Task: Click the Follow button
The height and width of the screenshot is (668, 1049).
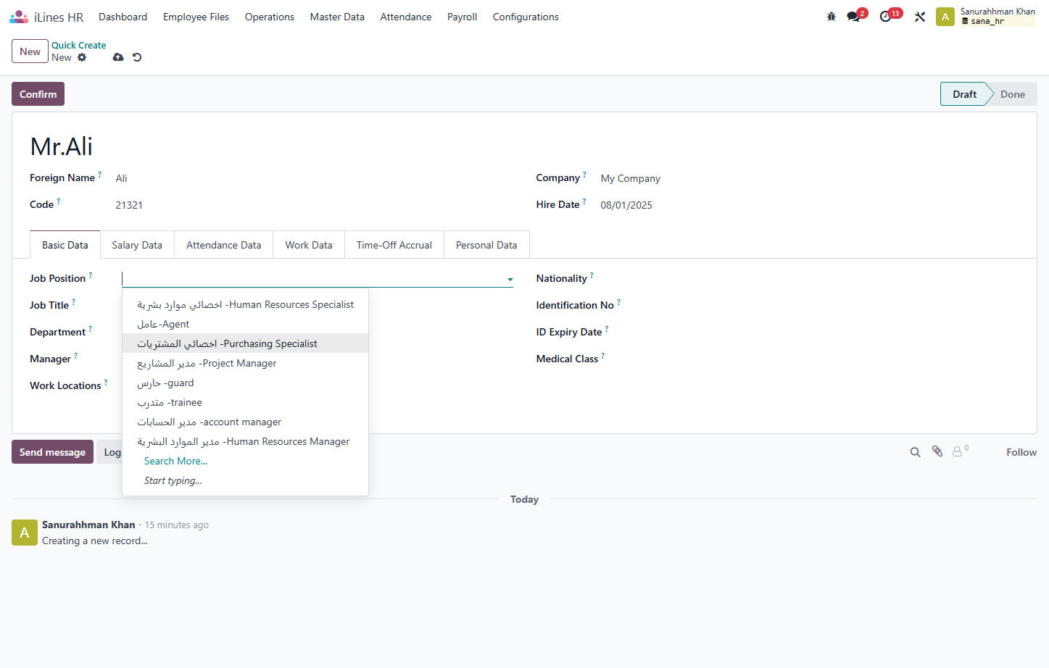Action: coord(1021,452)
